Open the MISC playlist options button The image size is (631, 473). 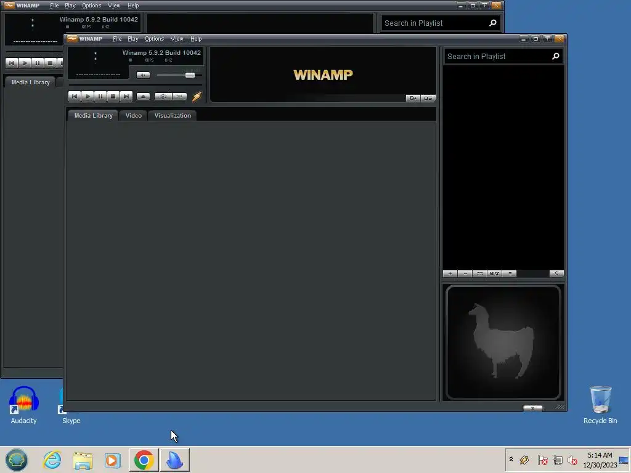coord(495,273)
